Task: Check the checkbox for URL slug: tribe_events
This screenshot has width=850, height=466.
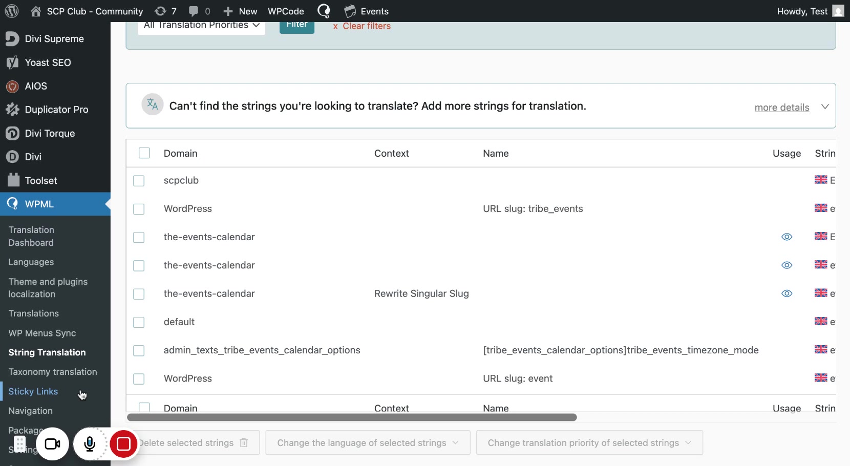Action: click(x=139, y=209)
